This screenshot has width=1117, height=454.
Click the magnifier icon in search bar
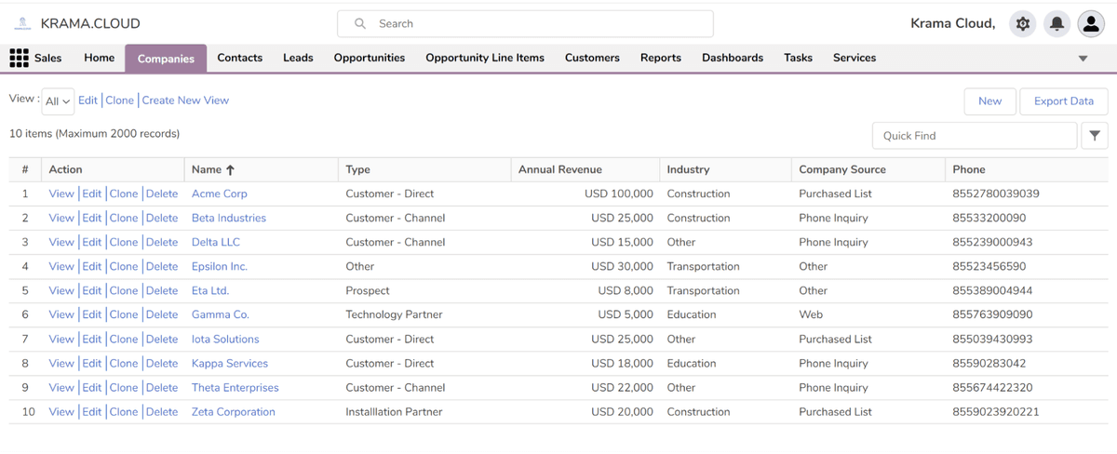360,24
